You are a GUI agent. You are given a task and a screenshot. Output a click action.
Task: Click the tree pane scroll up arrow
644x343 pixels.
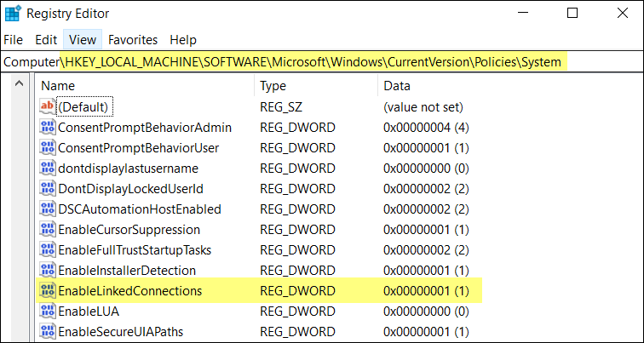(x=19, y=83)
